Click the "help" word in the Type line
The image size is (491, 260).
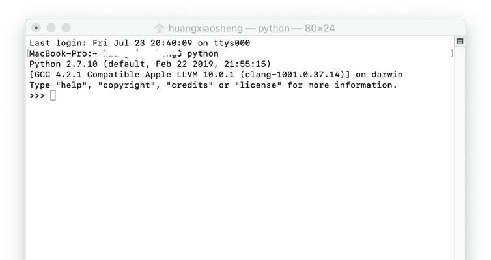[x=71, y=85]
